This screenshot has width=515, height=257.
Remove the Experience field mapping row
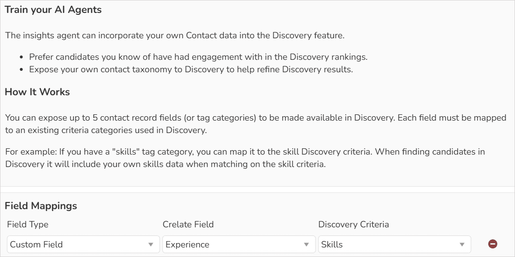(x=493, y=244)
